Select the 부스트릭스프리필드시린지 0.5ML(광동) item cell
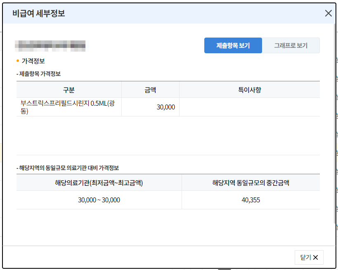The image size is (338, 270). coord(69,107)
